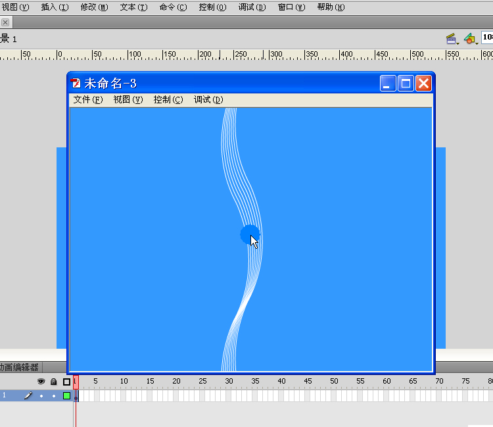Click frame 60 on the timeline ruler
493x427 pixels.
pos(387,381)
